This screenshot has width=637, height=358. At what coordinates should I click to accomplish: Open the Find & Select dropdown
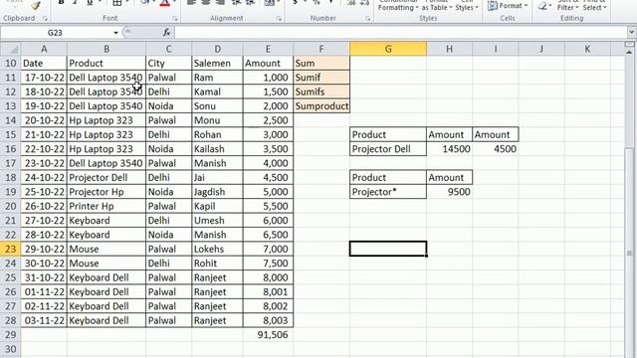[x=595, y=5]
